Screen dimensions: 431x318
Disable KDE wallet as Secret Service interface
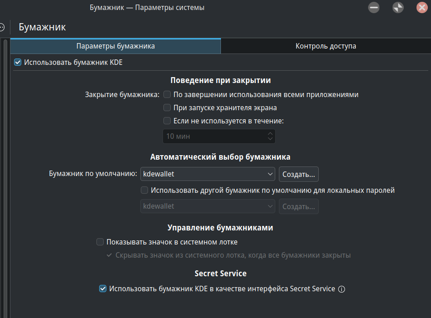[103, 289]
